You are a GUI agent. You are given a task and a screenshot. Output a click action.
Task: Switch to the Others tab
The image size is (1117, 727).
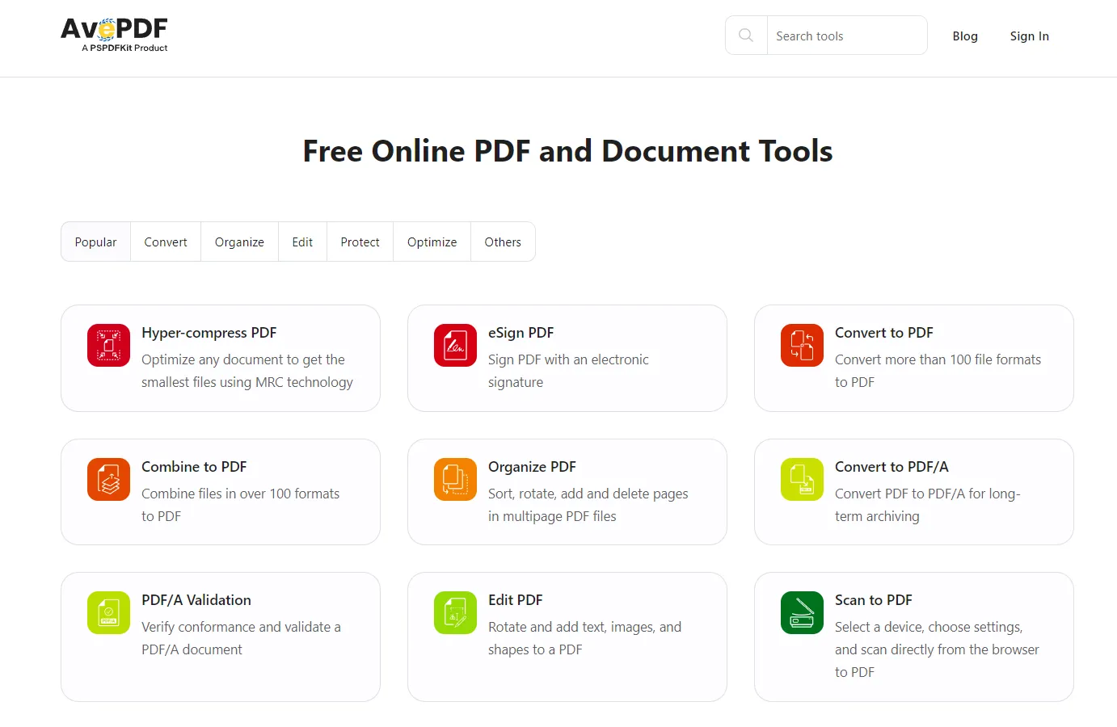point(503,242)
